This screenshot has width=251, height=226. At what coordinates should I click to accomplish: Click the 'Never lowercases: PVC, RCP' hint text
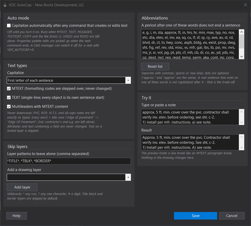pos(55,122)
